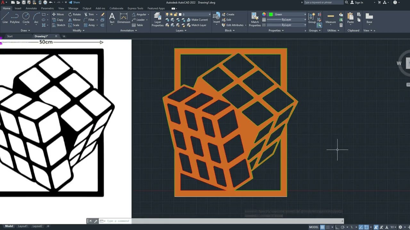Toggle polar tracking in status bar
The image size is (410, 230).
(343, 227)
